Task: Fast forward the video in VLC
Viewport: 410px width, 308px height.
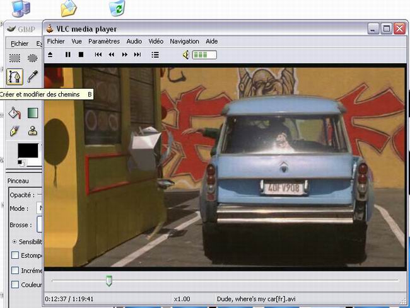Action: click(x=125, y=55)
